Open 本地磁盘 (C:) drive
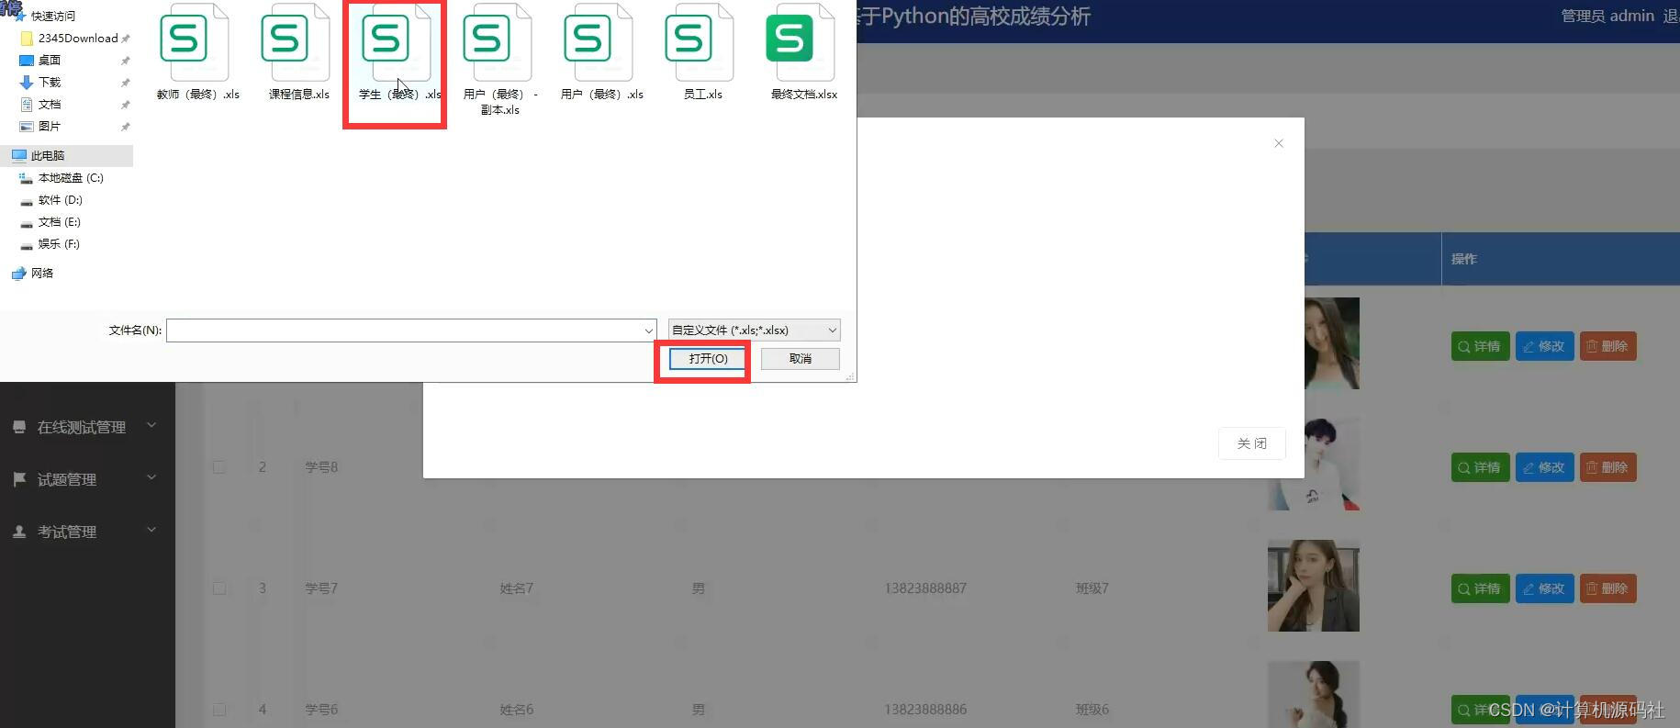 [71, 177]
